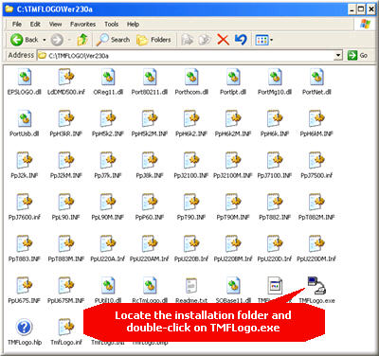Select the EPSLOGO.dll file icon
This screenshot has width=379, height=356.
click(25, 78)
